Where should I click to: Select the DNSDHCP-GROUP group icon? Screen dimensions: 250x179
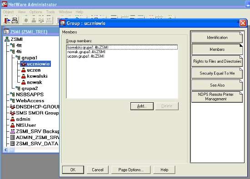pos(13,107)
